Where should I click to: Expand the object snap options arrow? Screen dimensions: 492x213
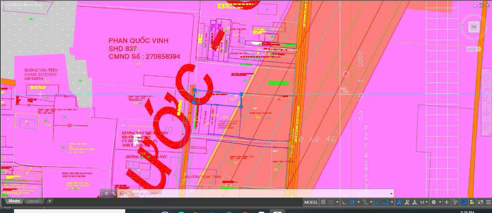pyautogui.click(x=392, y=202)
